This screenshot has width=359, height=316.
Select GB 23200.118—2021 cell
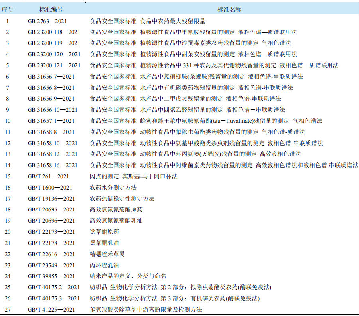click(54, 32)
